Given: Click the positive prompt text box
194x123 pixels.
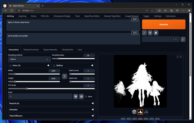Looking at the screenshot, I should 73,25.
